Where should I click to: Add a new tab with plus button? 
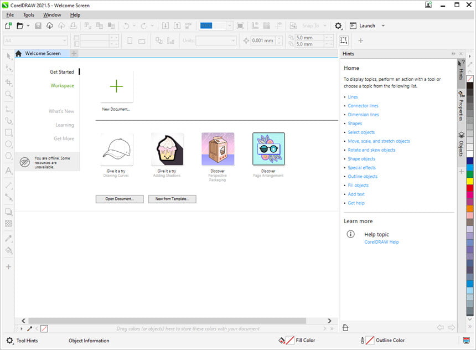[74, 54]
